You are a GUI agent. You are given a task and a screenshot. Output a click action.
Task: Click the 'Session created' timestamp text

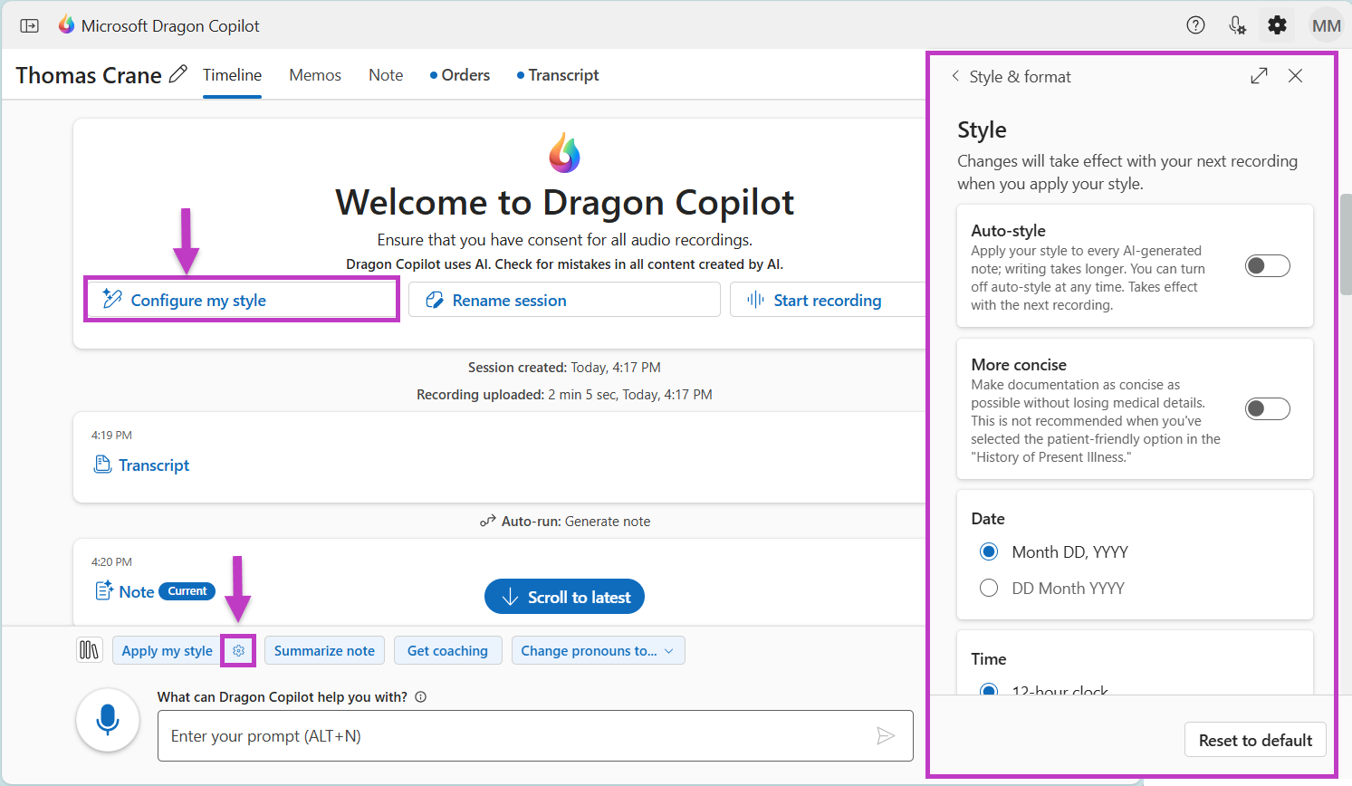pos(564,367)
